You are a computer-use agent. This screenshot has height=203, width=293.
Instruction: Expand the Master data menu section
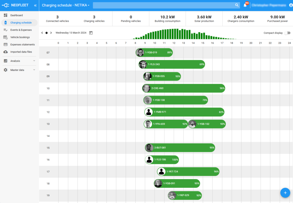coord(19,70)
